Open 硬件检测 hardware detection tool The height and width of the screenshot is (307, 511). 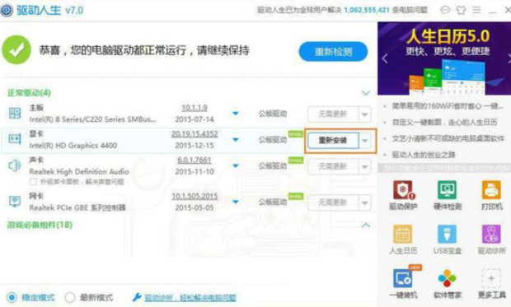tap(447, 195)
